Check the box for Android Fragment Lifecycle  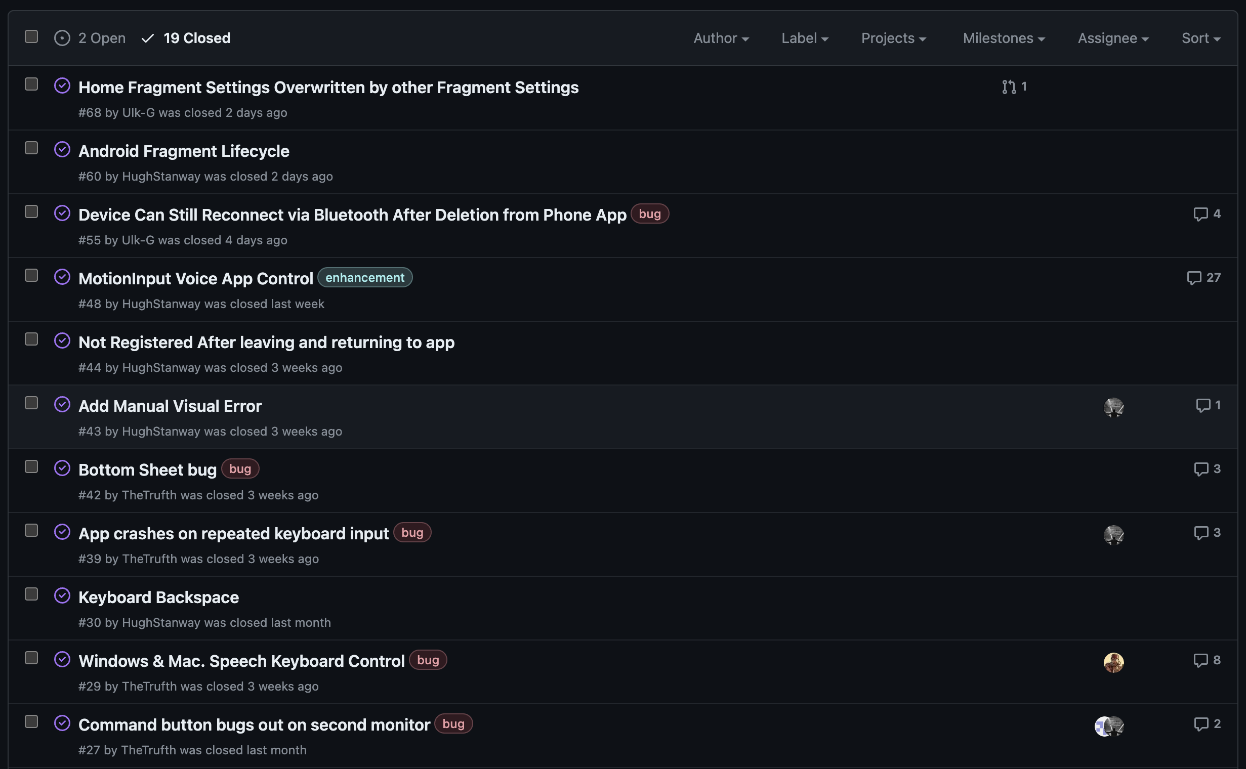[31, 148]
